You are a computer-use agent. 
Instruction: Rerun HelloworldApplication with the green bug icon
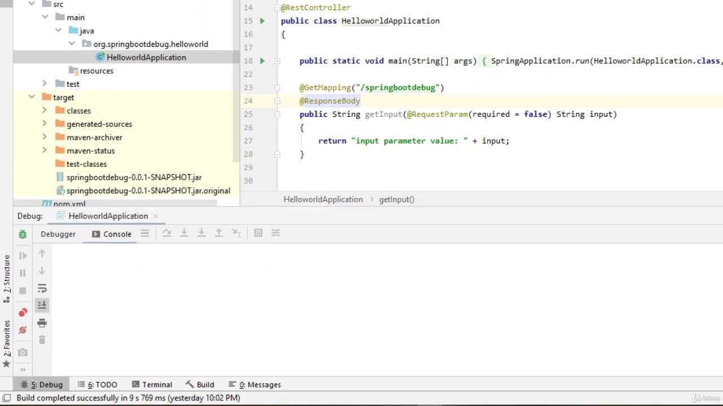coord(23,234)
